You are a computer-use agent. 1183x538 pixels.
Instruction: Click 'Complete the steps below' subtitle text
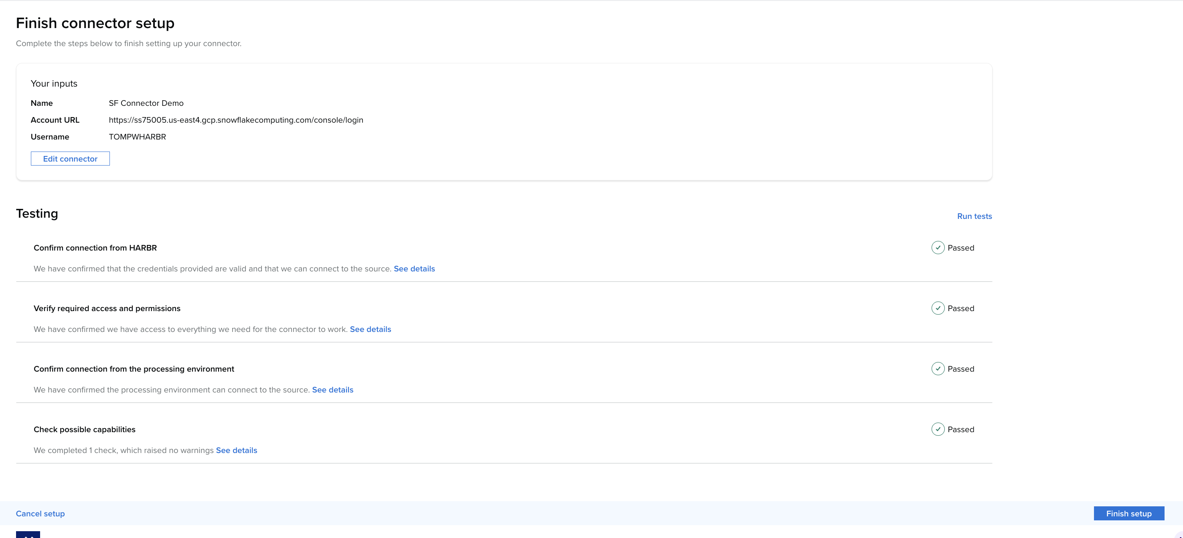(129, 44)
